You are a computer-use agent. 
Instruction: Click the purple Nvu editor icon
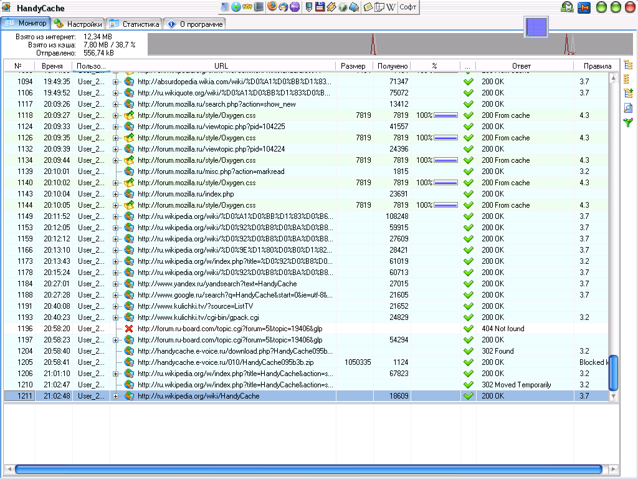(x=295, y=6)
